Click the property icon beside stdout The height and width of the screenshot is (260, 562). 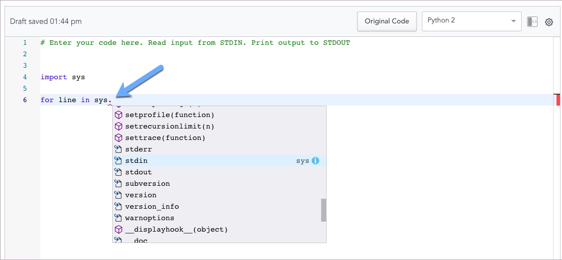point(118,172)
